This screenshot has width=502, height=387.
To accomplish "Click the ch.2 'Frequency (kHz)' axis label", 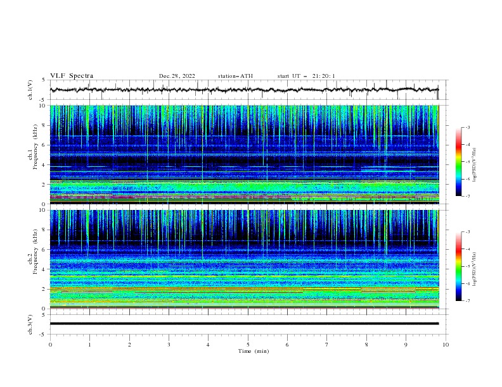I will click(x=35, y=252).
